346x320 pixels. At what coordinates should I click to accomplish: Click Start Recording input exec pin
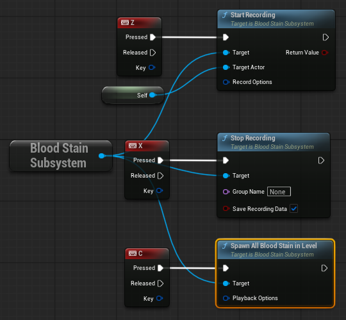[x=226, y=37]
